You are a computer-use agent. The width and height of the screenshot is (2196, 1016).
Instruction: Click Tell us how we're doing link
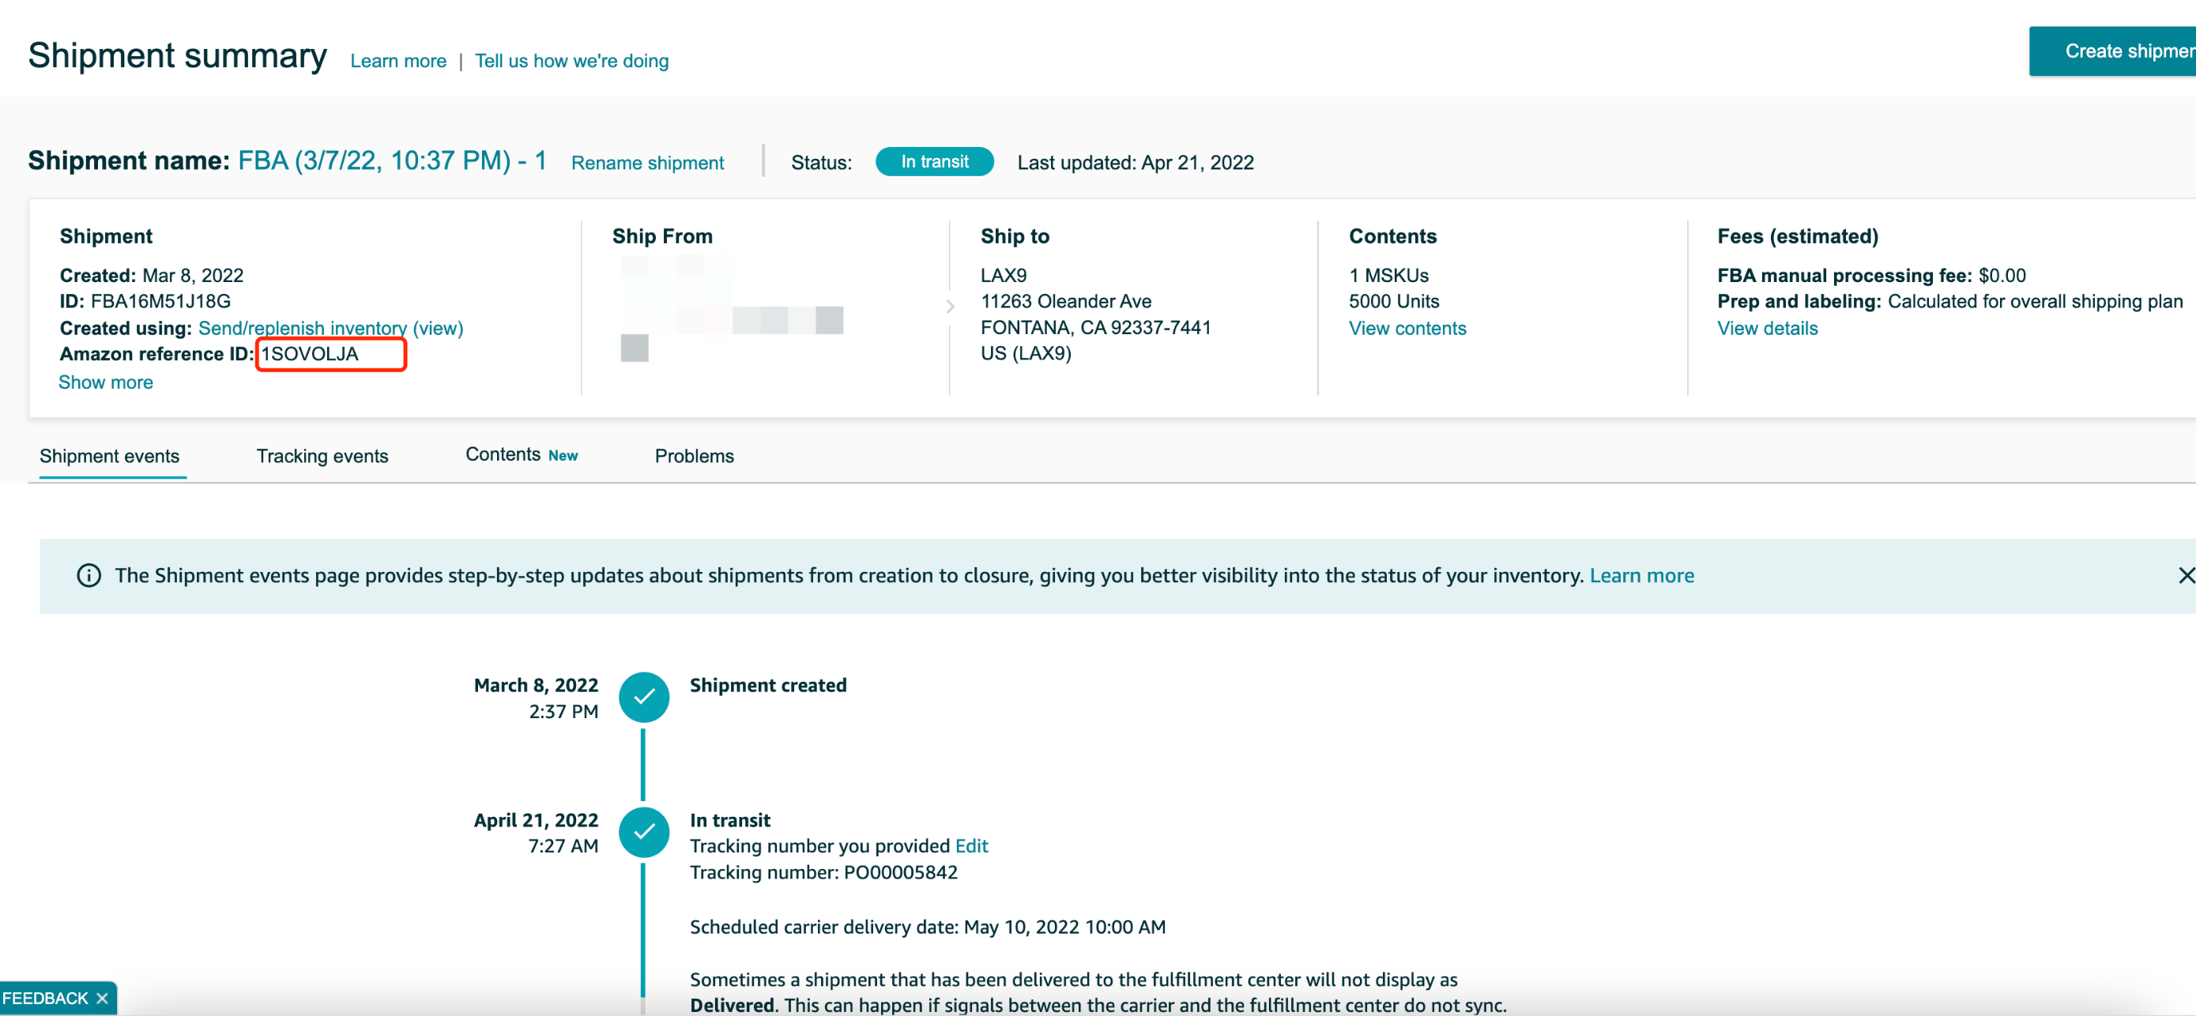click(571, 62)
